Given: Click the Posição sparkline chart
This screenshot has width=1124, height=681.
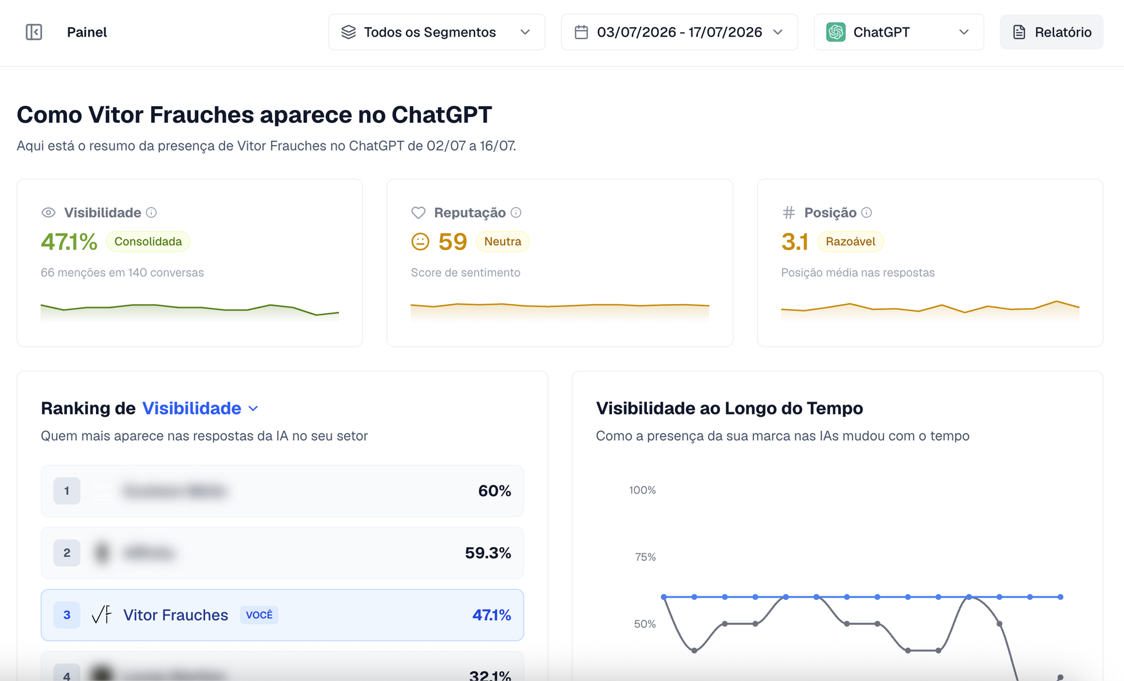Looking at the screenshot, I should pos(930,311).
